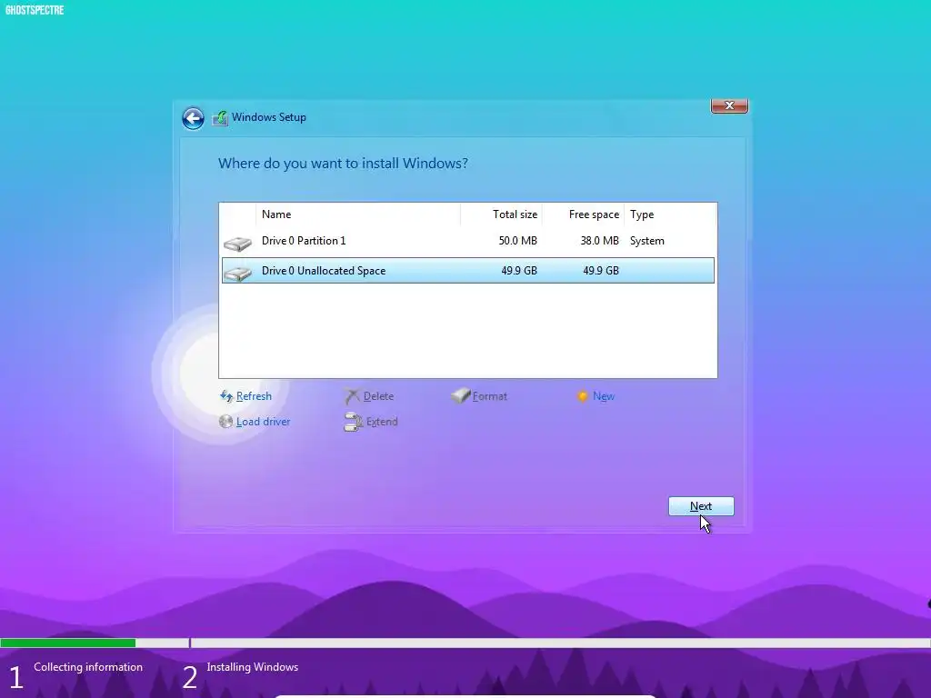The height and width of the screenshot is (698, 931).
Task: Click the System type cell
Action: click(647, 241)
